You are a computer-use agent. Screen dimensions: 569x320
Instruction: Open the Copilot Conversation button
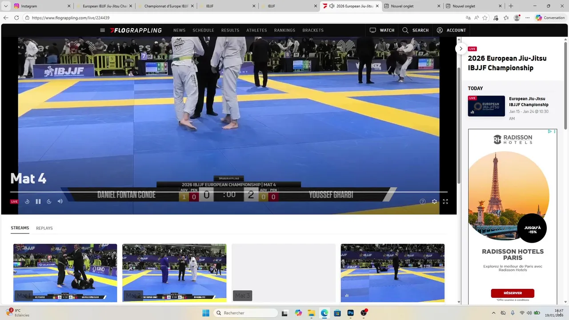(x=550, y=18)
